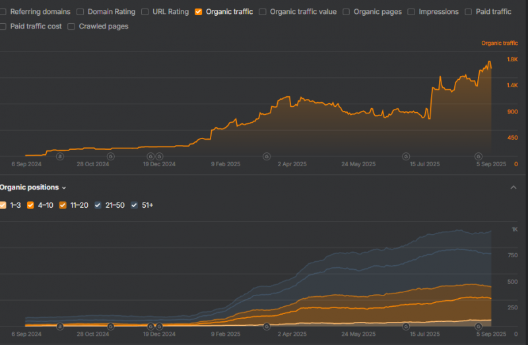Screen dimensions: 528x345
Task: Collapse the Organic positions chart section
Action: point(513,187)
